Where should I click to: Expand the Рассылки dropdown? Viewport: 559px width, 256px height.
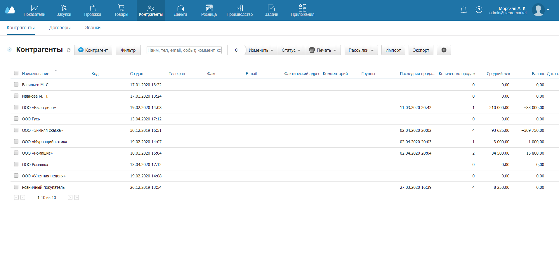(x=361, y=50)
